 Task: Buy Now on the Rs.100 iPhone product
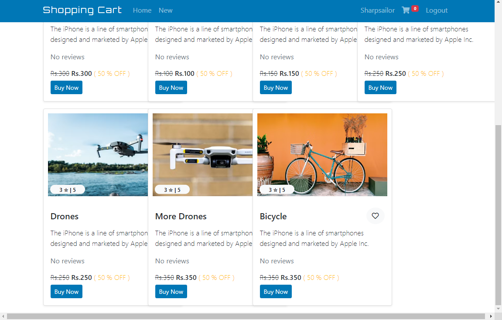171,87
